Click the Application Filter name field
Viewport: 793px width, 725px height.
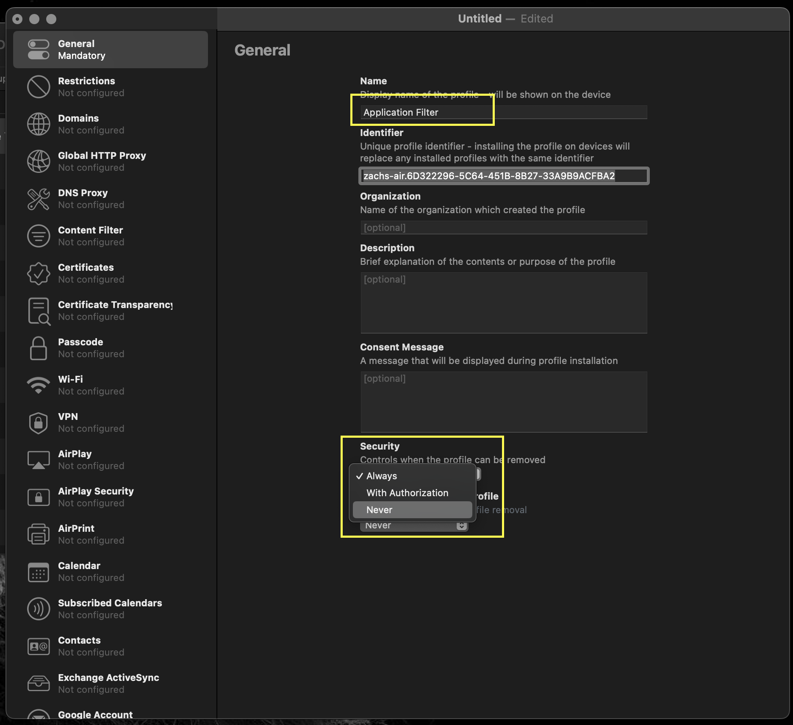pos(424,112)
